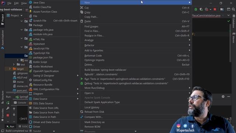Click the TypeScript File icon
Image resolution: width=236 pixels, height=133 pixels.
coord(31,53)
